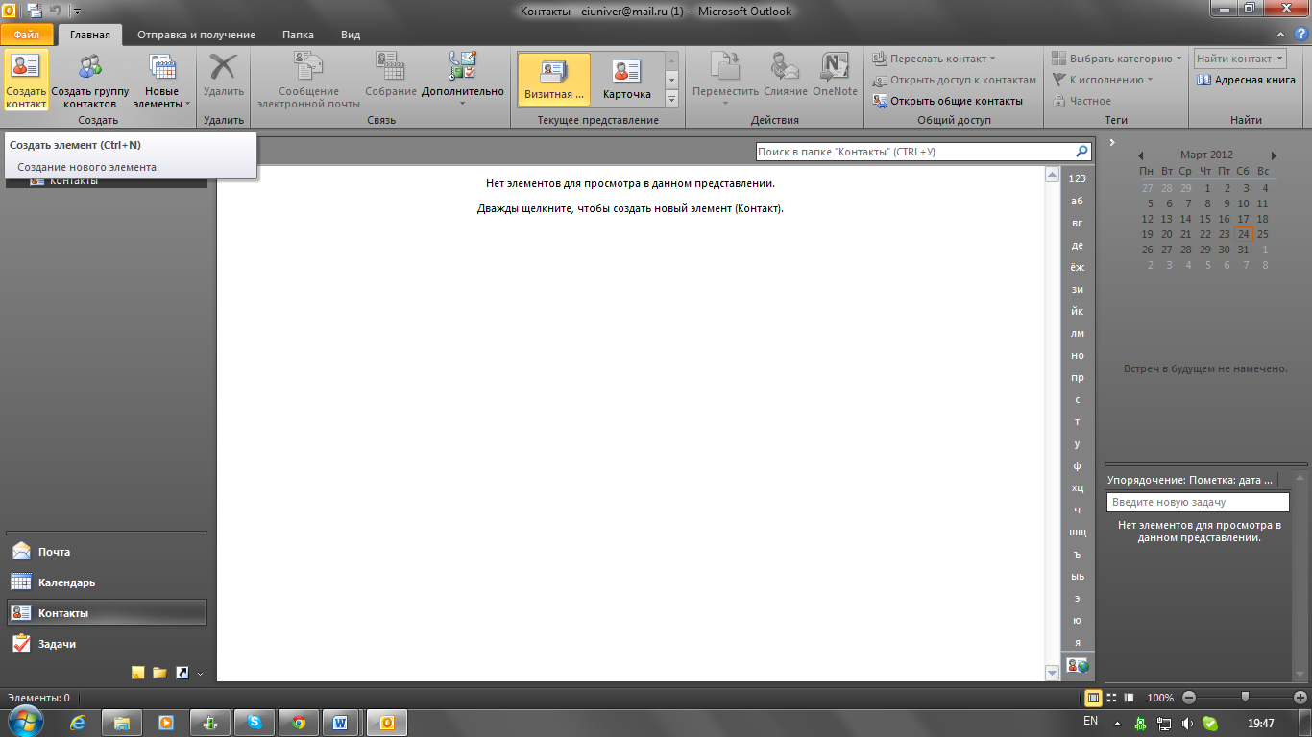Click Сообщение электронной почты in ribbon

tap(308, 81)
